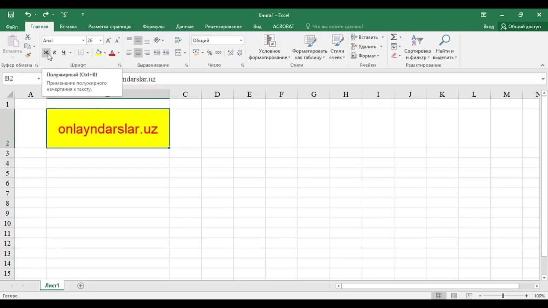Click the zoom in plus button
The width and height of the screenshot is (548, 308).
526,296
